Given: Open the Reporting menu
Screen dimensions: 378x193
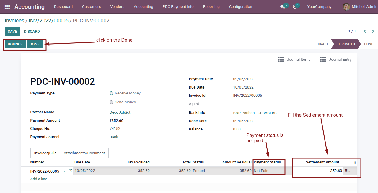Looking at the screenshot, I should click(211, 7).
